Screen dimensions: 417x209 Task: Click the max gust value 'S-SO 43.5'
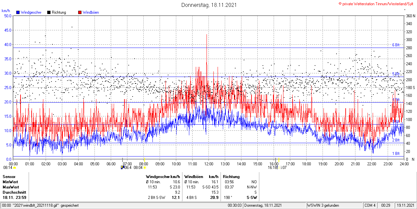tap(210, 187)
